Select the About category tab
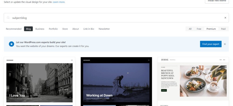The width and height of the screenshot is (233, 106). (75, 29)
